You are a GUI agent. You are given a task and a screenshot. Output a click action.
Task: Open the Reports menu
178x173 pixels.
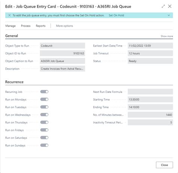pyautogui.click(x=41, y=26)
